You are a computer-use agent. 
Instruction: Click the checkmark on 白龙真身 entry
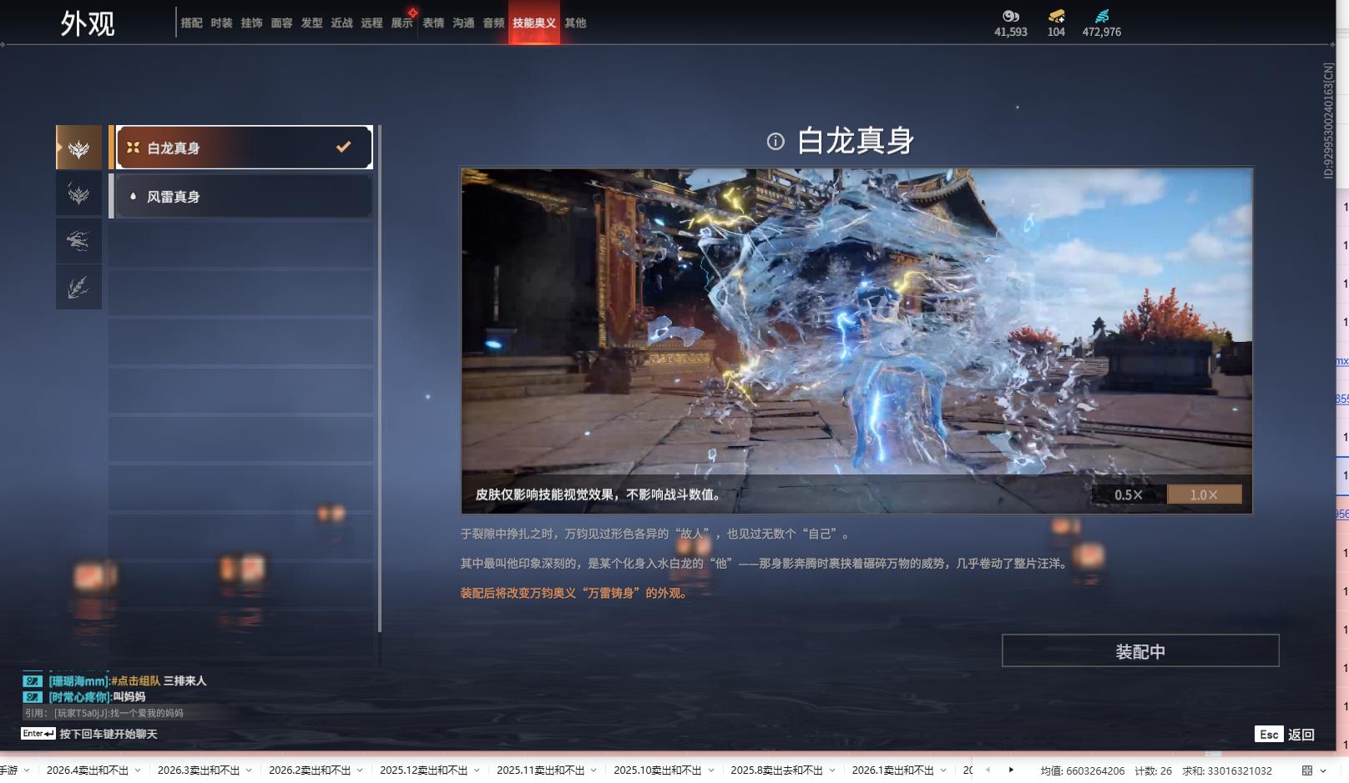342,147
